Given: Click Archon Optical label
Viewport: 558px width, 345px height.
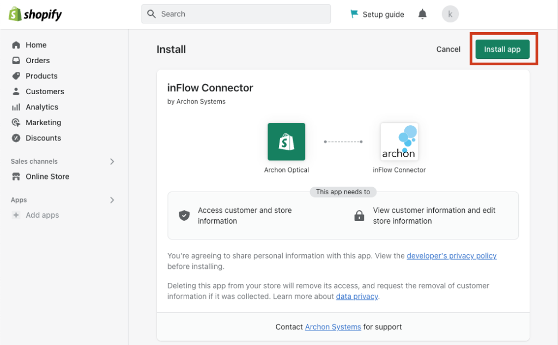Looking at the screenshot, I should (287, 170).
